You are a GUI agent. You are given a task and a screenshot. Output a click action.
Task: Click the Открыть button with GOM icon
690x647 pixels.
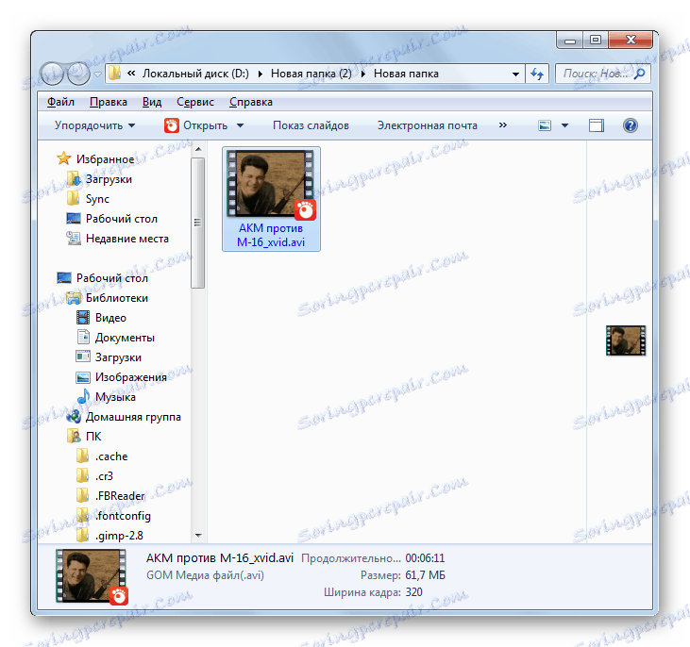click(x=196, y=125)
